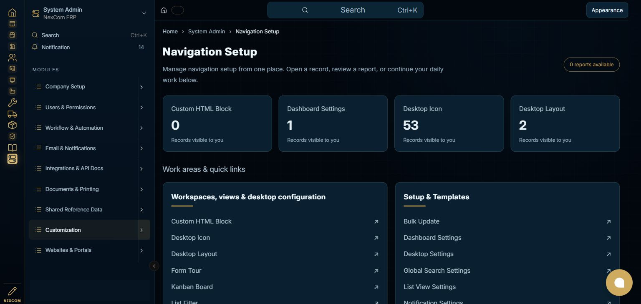Click the home icon in the top bar
This screenshot has width=641, height=304.
tap(164, 10)
